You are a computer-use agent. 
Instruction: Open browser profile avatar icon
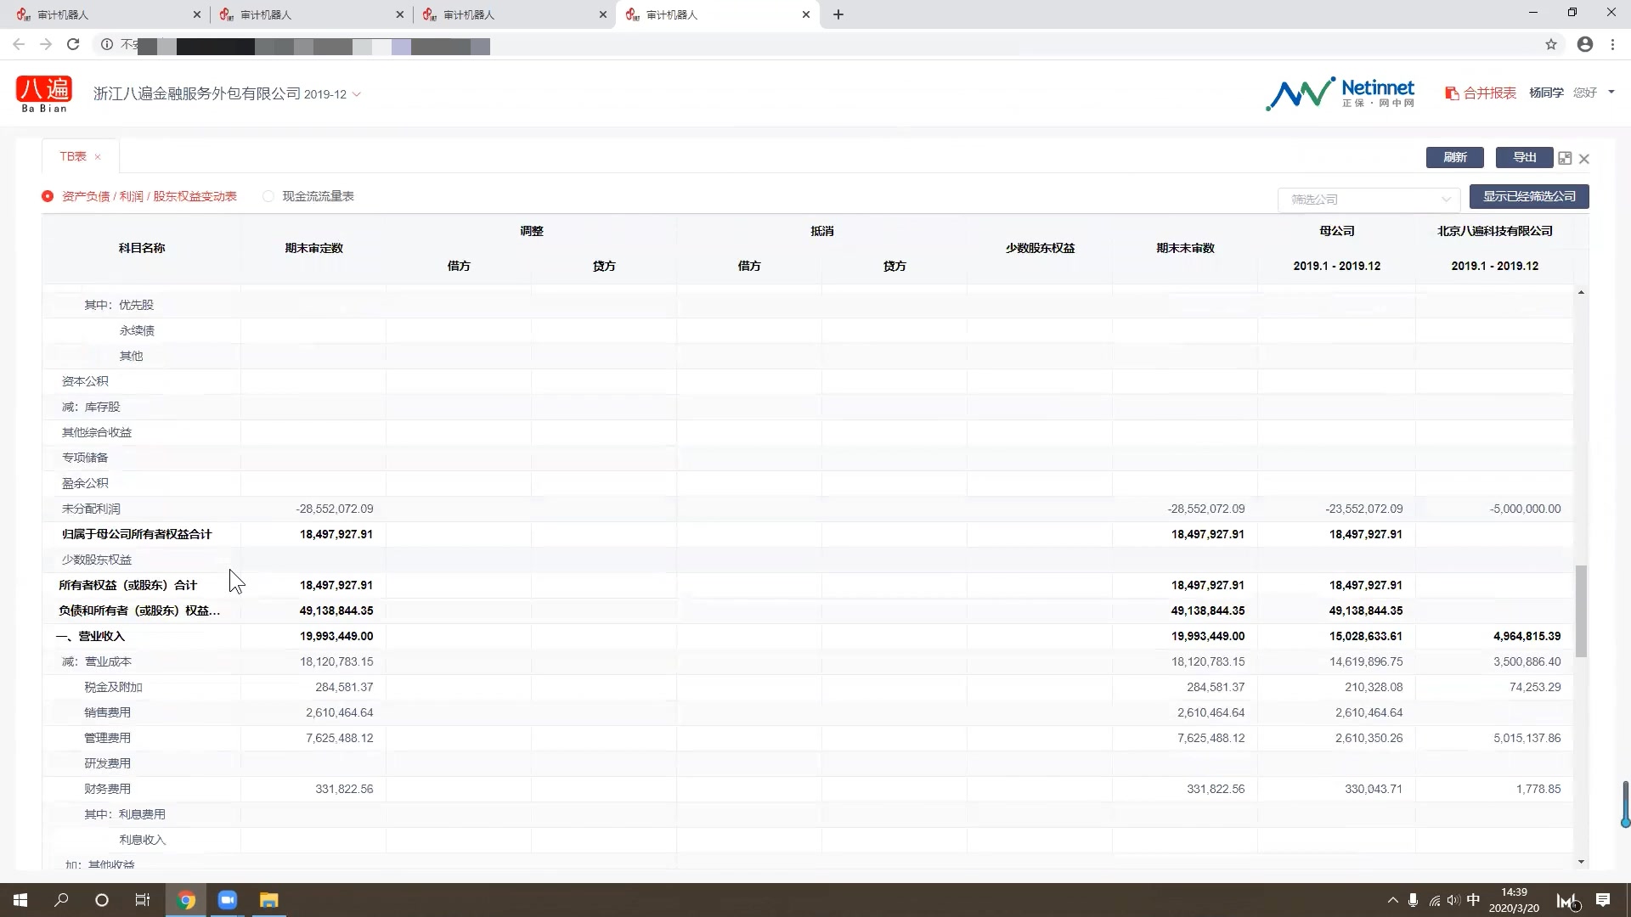[1585, 44]
